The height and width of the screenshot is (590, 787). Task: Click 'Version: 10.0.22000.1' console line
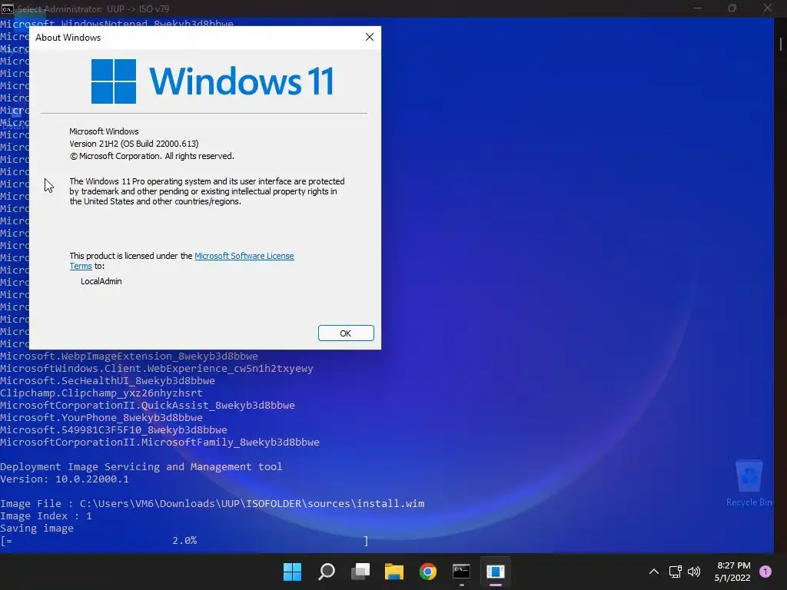coord(65,479)
